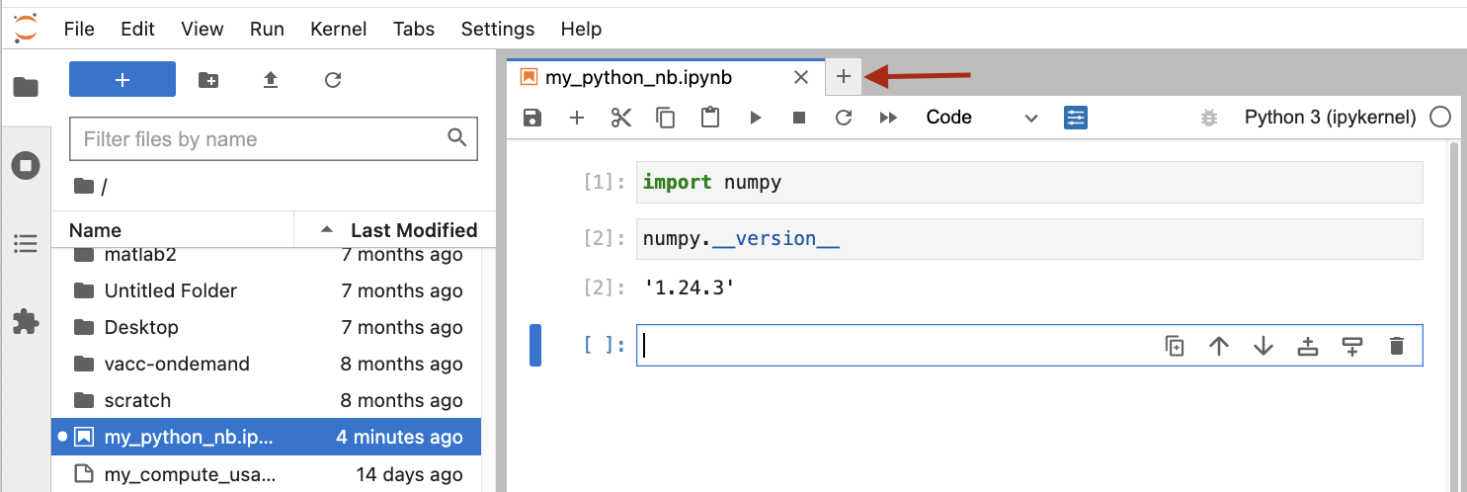Restart kernel and run all cells

click(x=888, y=118)
